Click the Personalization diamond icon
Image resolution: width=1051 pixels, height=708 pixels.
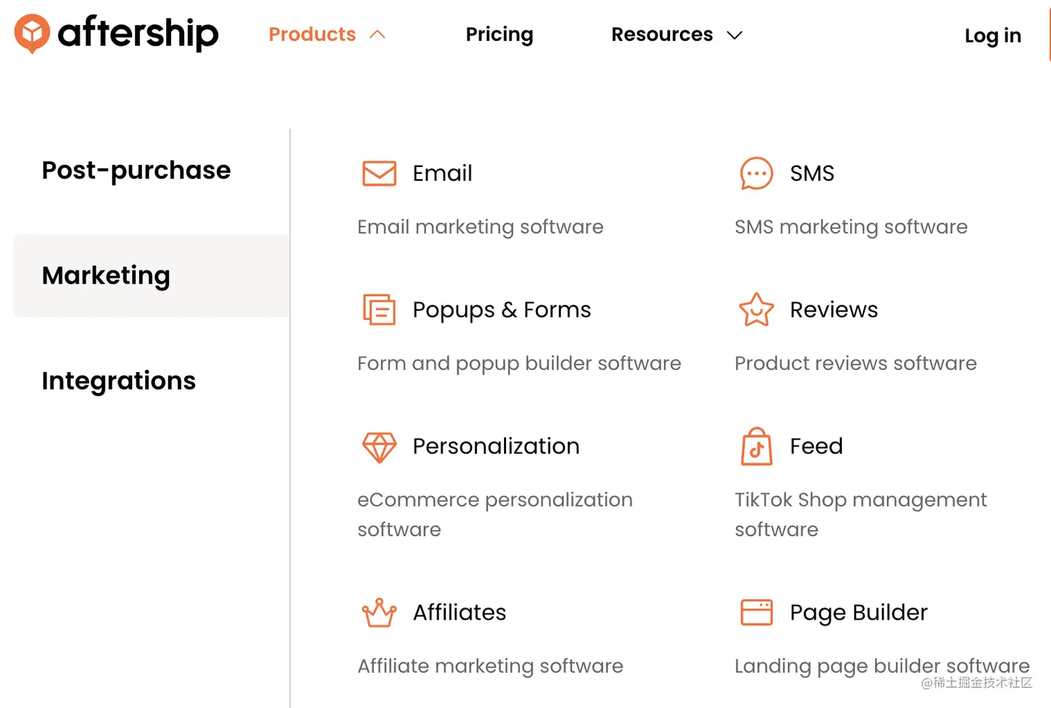(x=380, y=446)
